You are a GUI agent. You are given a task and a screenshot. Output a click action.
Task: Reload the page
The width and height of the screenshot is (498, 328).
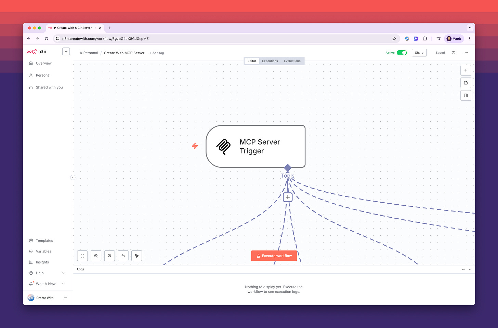pyautogui.click(x=47, y=39)
